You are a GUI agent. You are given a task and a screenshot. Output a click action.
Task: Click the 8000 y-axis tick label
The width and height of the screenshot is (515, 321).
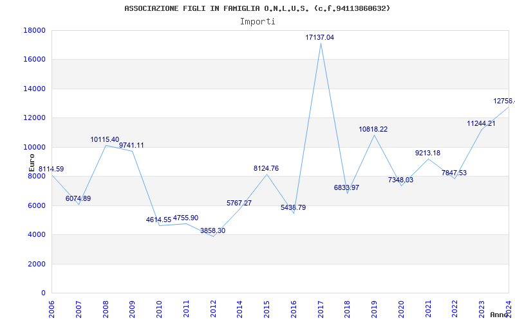(37, 176)
